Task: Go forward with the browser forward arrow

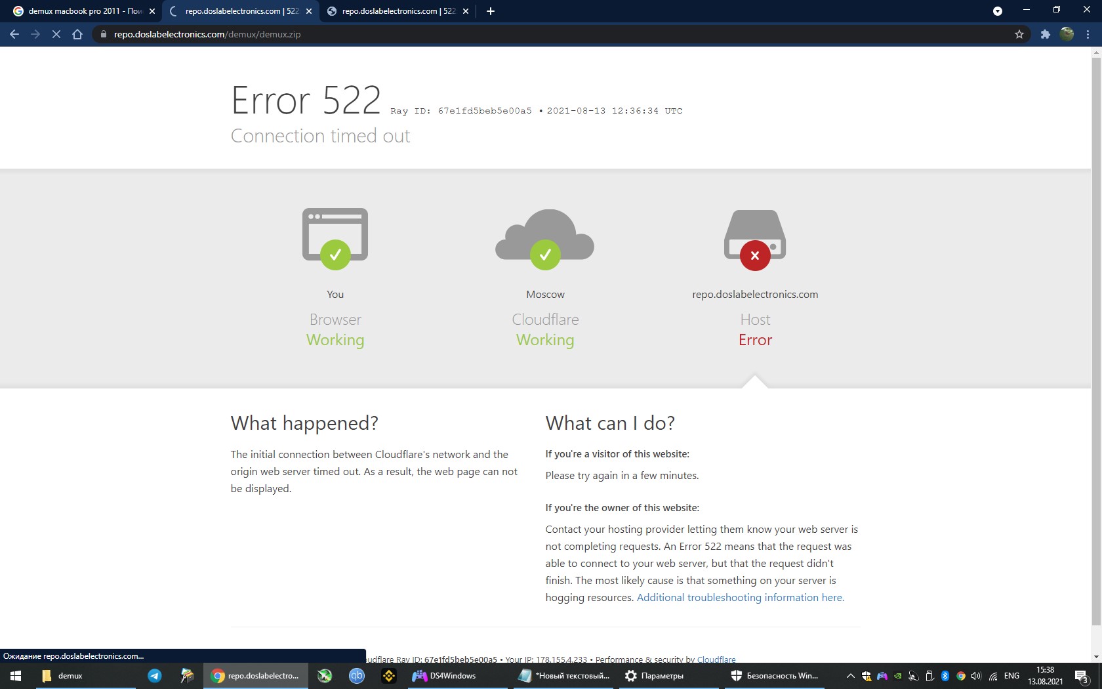Action: tap(35, 34)
